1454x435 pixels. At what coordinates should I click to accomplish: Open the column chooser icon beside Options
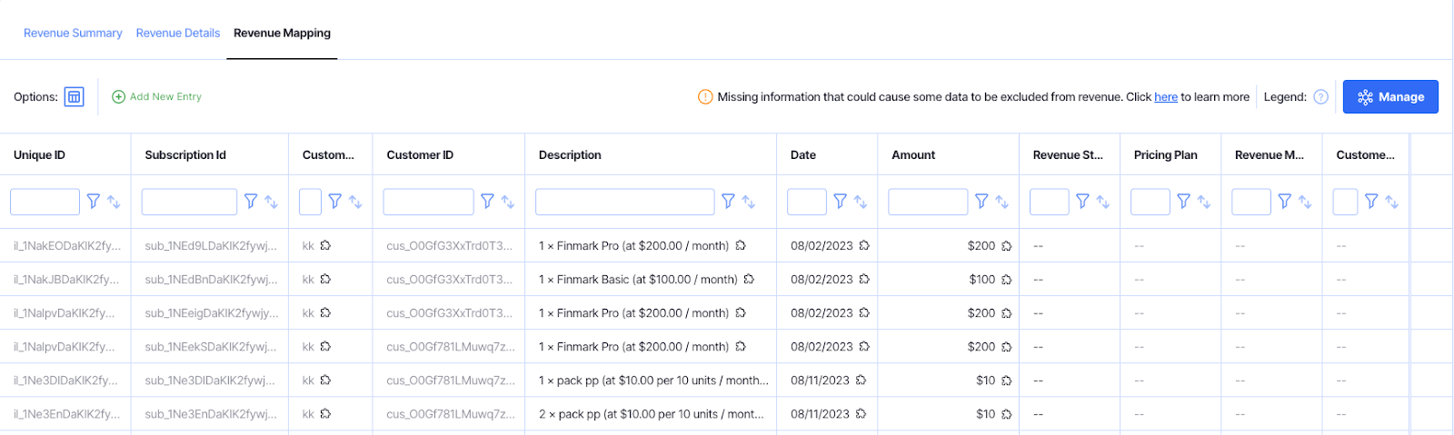pos(74,97)
